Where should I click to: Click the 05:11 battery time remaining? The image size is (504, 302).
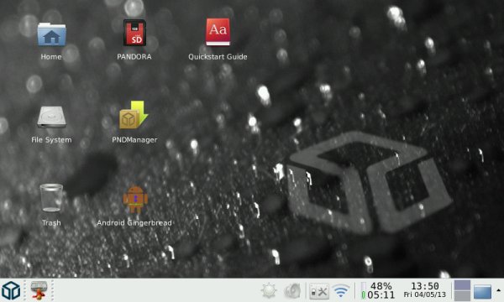point(381,295)
